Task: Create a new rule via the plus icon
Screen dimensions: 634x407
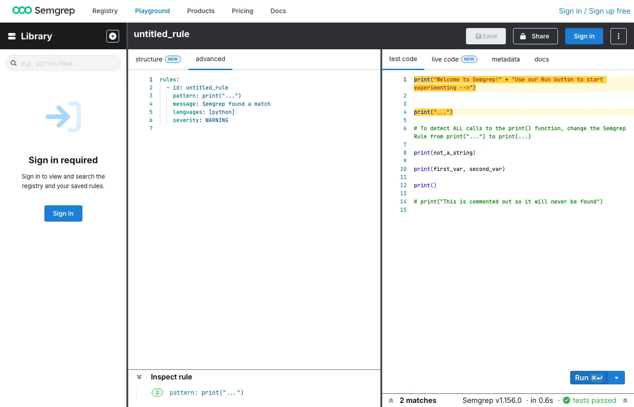Action: [112, 36]
